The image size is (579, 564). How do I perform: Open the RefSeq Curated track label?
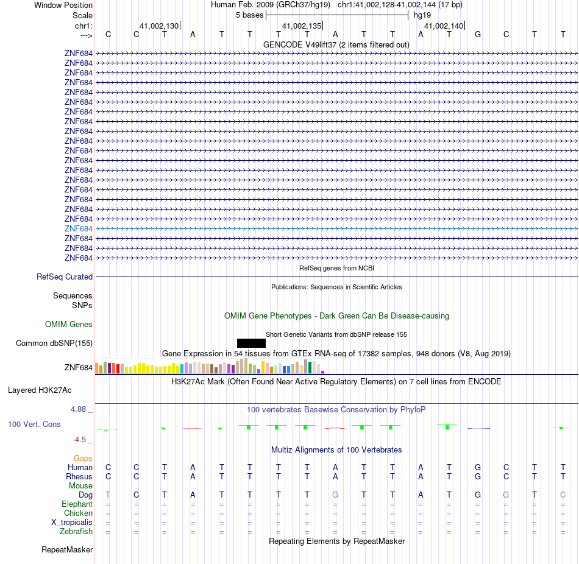pyautogui.click(x=64, y=277)
